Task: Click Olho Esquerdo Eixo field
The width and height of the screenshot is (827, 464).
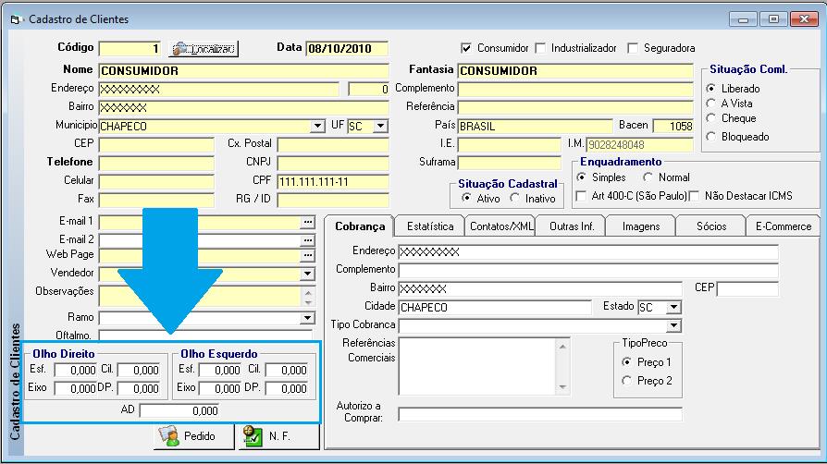Action: (220, 388)
